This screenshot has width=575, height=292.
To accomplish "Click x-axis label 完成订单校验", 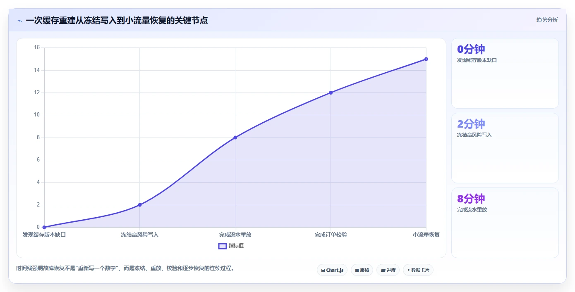I will (331, 235).
